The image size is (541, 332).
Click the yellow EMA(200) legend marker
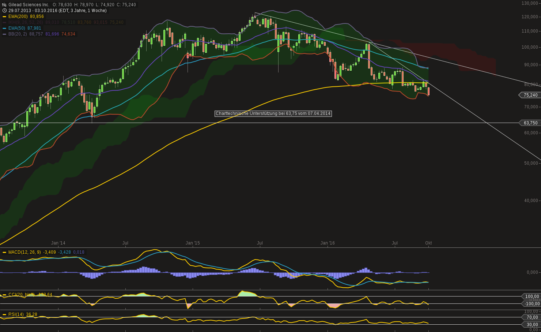tap(4, 16)
